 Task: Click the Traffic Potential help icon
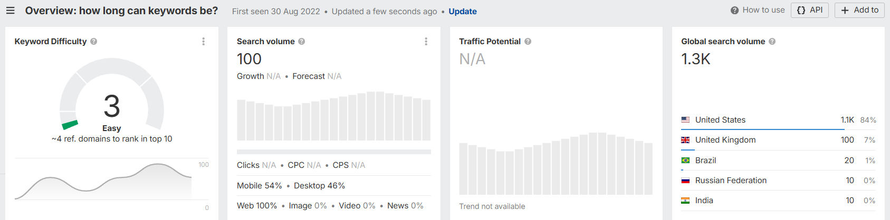528,42
